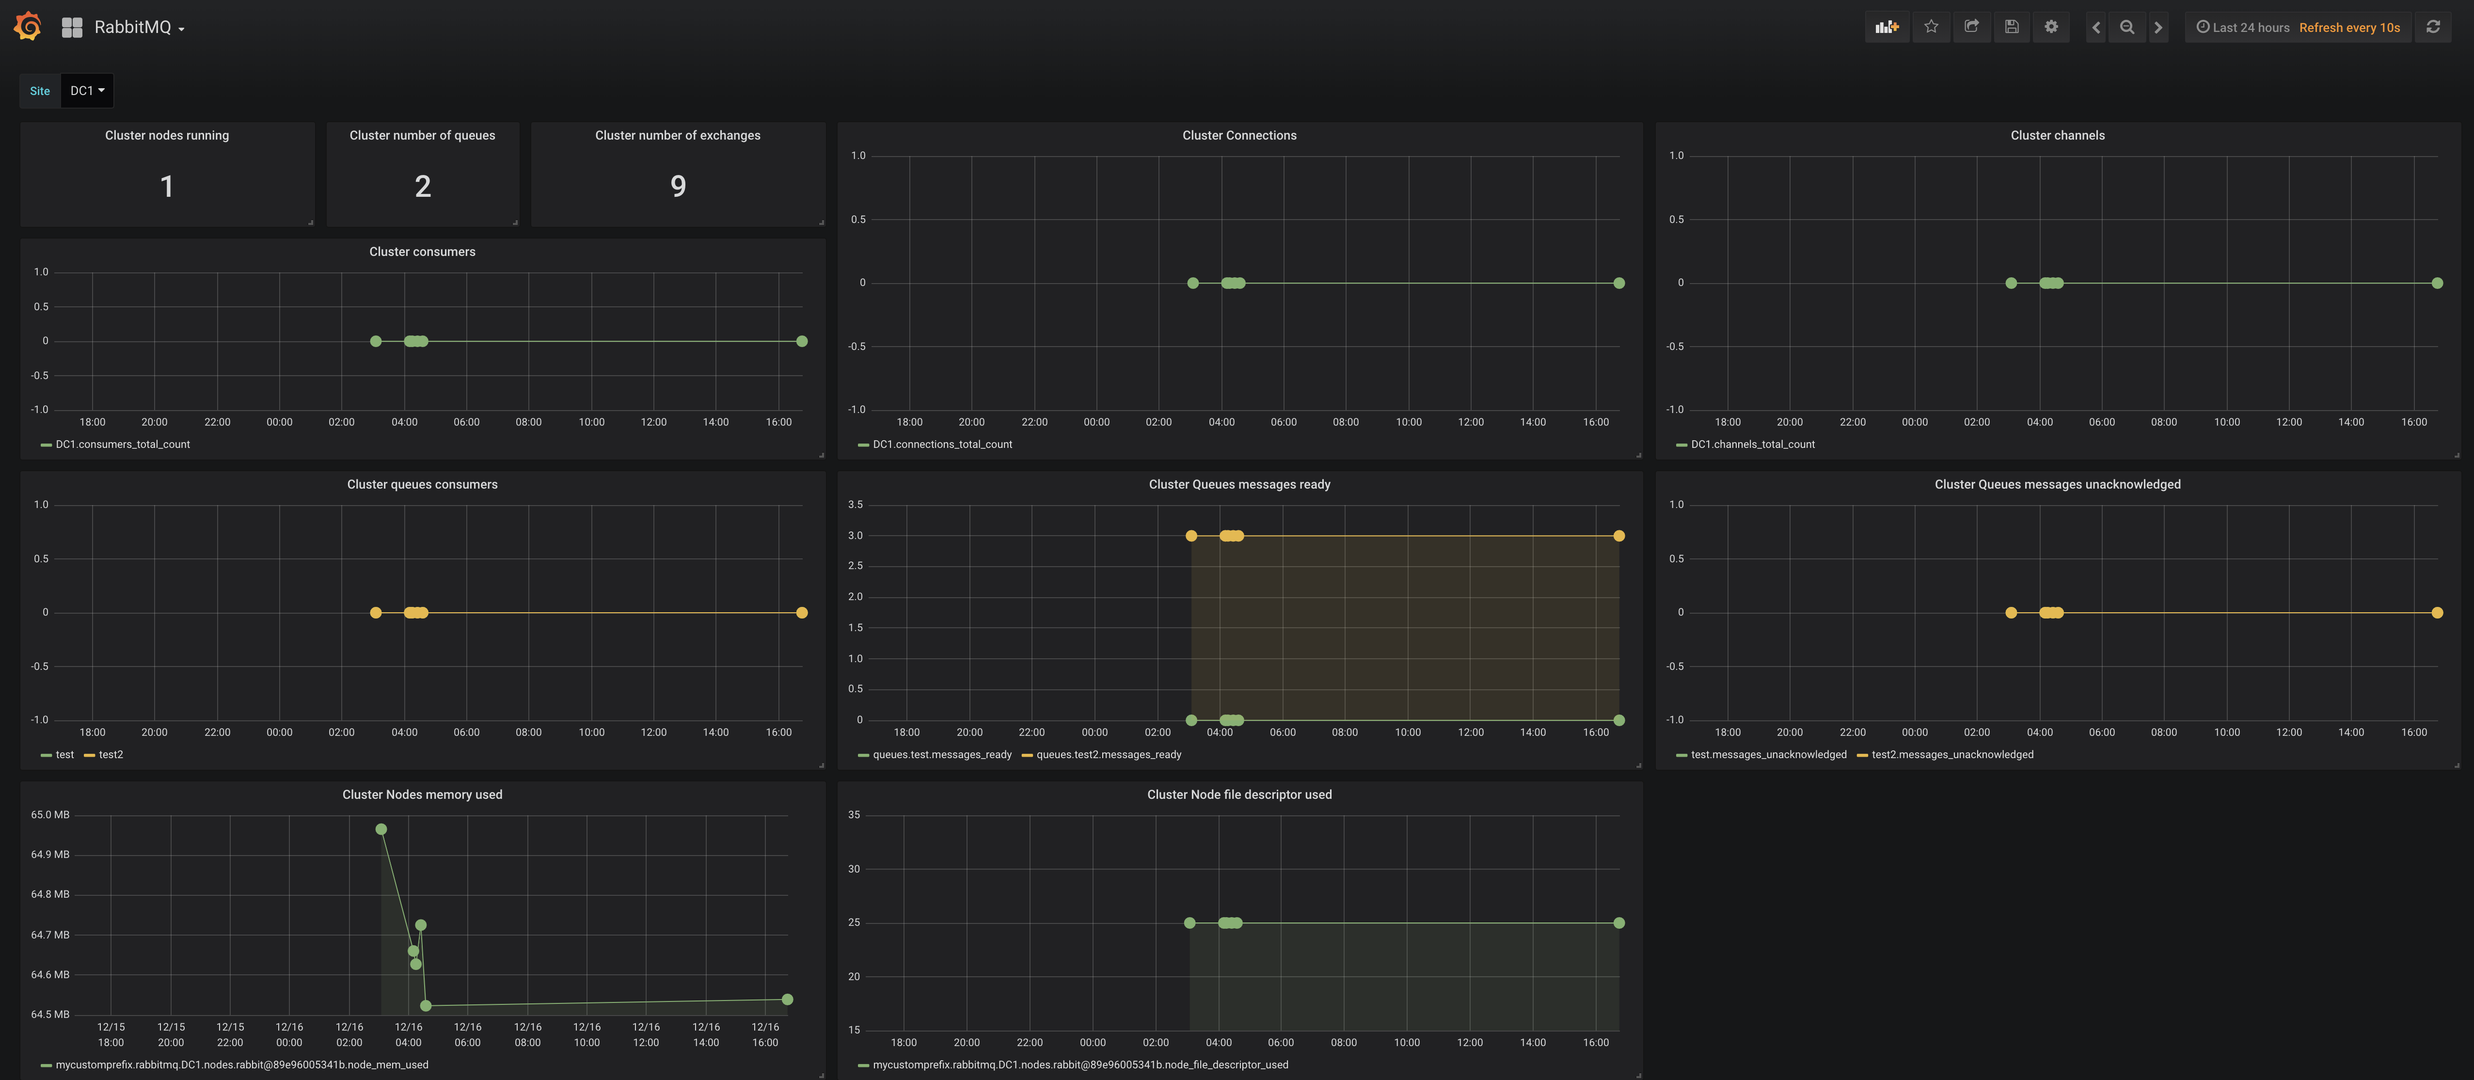Shift time range backward with left arrow
This screenshot has height=1080, width=2474.
(x=2095, y=27)
